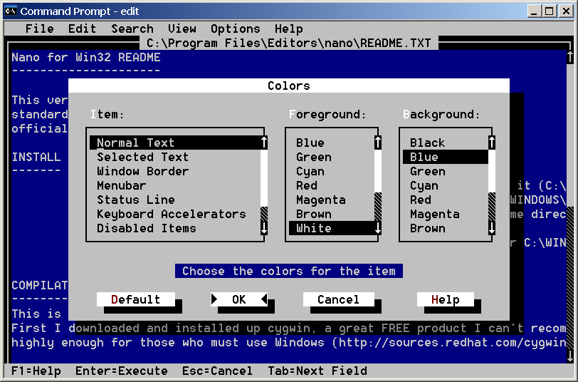Select Keyboard Accelerators in the Item list
578x382 pixels.
tap(171, 215)
